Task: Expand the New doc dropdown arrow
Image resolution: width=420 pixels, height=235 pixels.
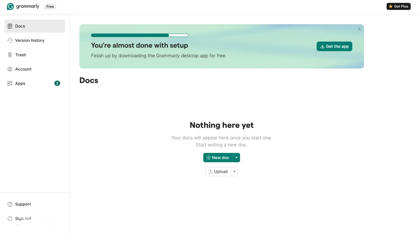Action: coord(237,158)
